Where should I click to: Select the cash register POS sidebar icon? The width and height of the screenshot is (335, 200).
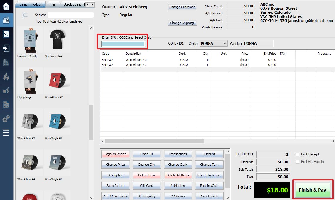6,20
